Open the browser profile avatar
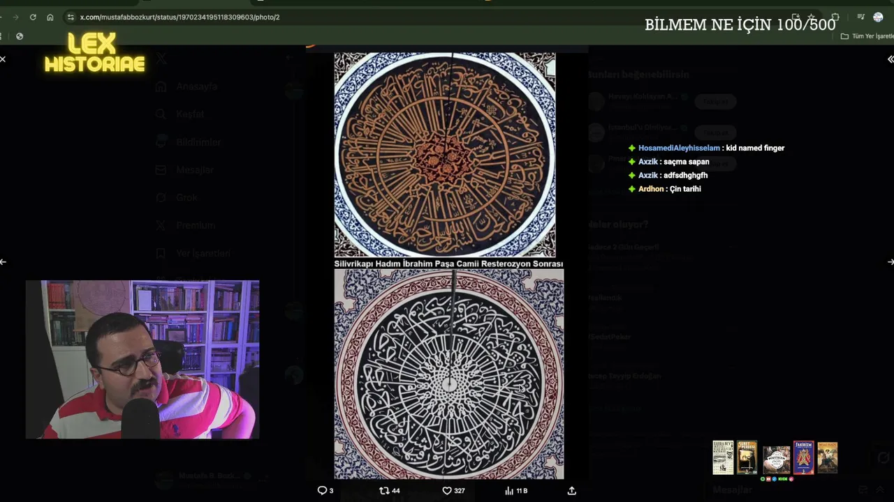This screenshot has height=502, width=894. point(878,17)
